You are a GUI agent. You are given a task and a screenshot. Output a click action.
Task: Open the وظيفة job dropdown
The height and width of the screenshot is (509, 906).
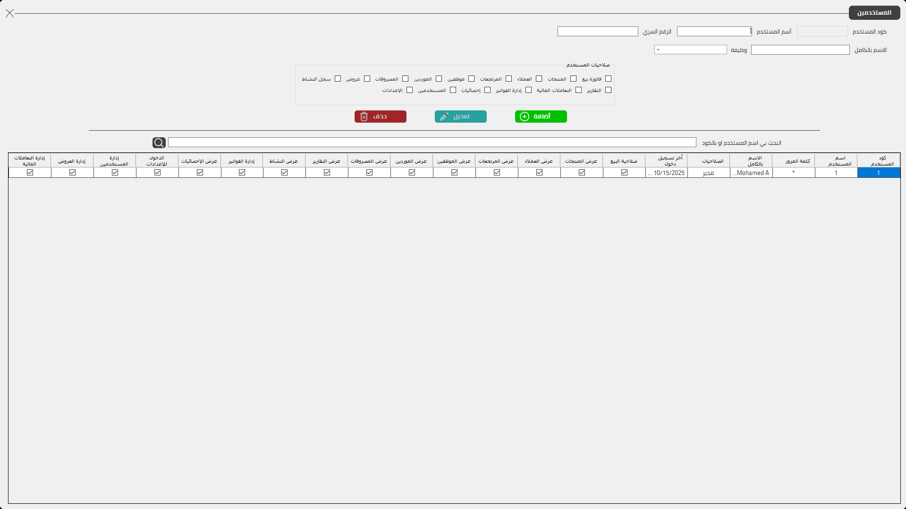coord(690,50)
